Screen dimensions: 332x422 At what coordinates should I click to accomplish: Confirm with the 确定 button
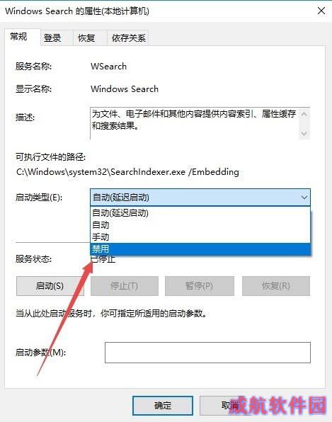pyautogui.click(x=163, y=406)
